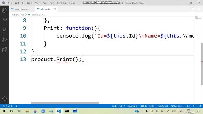Click underlined Print on line 13
This screenshot has width=203, height=114.
64,60
